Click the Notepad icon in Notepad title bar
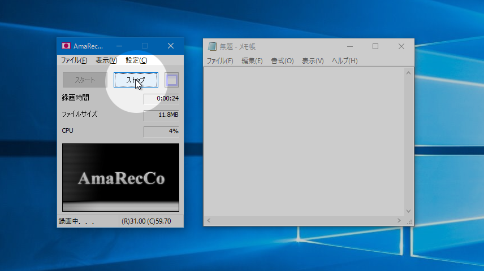Screen dimensions: 484x271 click(x=212, y=46)
